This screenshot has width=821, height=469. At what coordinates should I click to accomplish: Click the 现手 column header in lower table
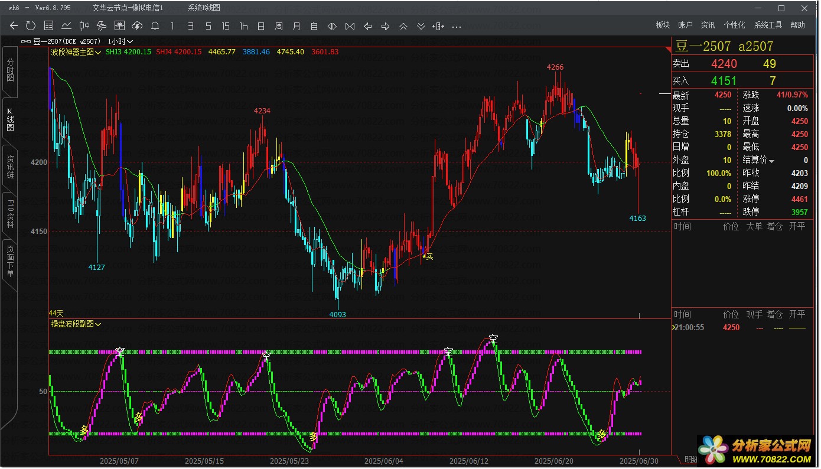(754, 314)
